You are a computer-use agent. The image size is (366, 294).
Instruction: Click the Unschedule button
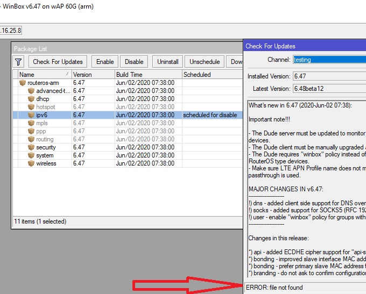[205, 62]
